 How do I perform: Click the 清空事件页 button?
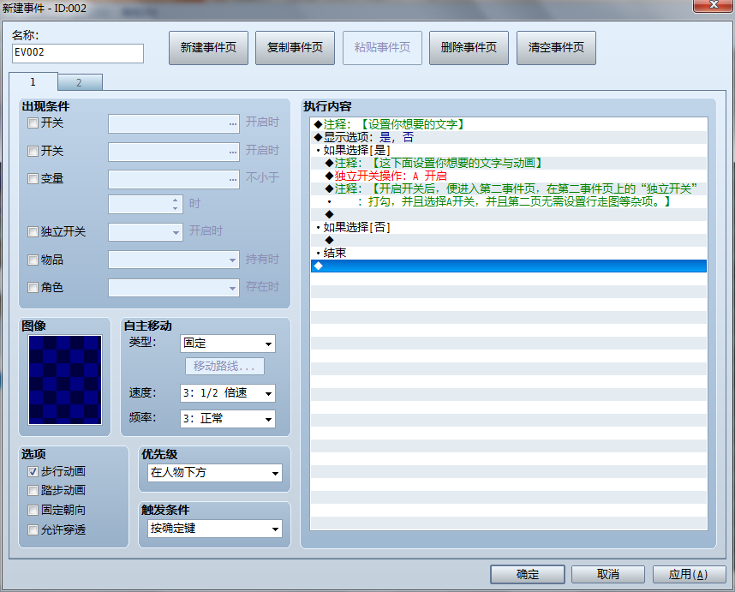[x=556, y=47]
